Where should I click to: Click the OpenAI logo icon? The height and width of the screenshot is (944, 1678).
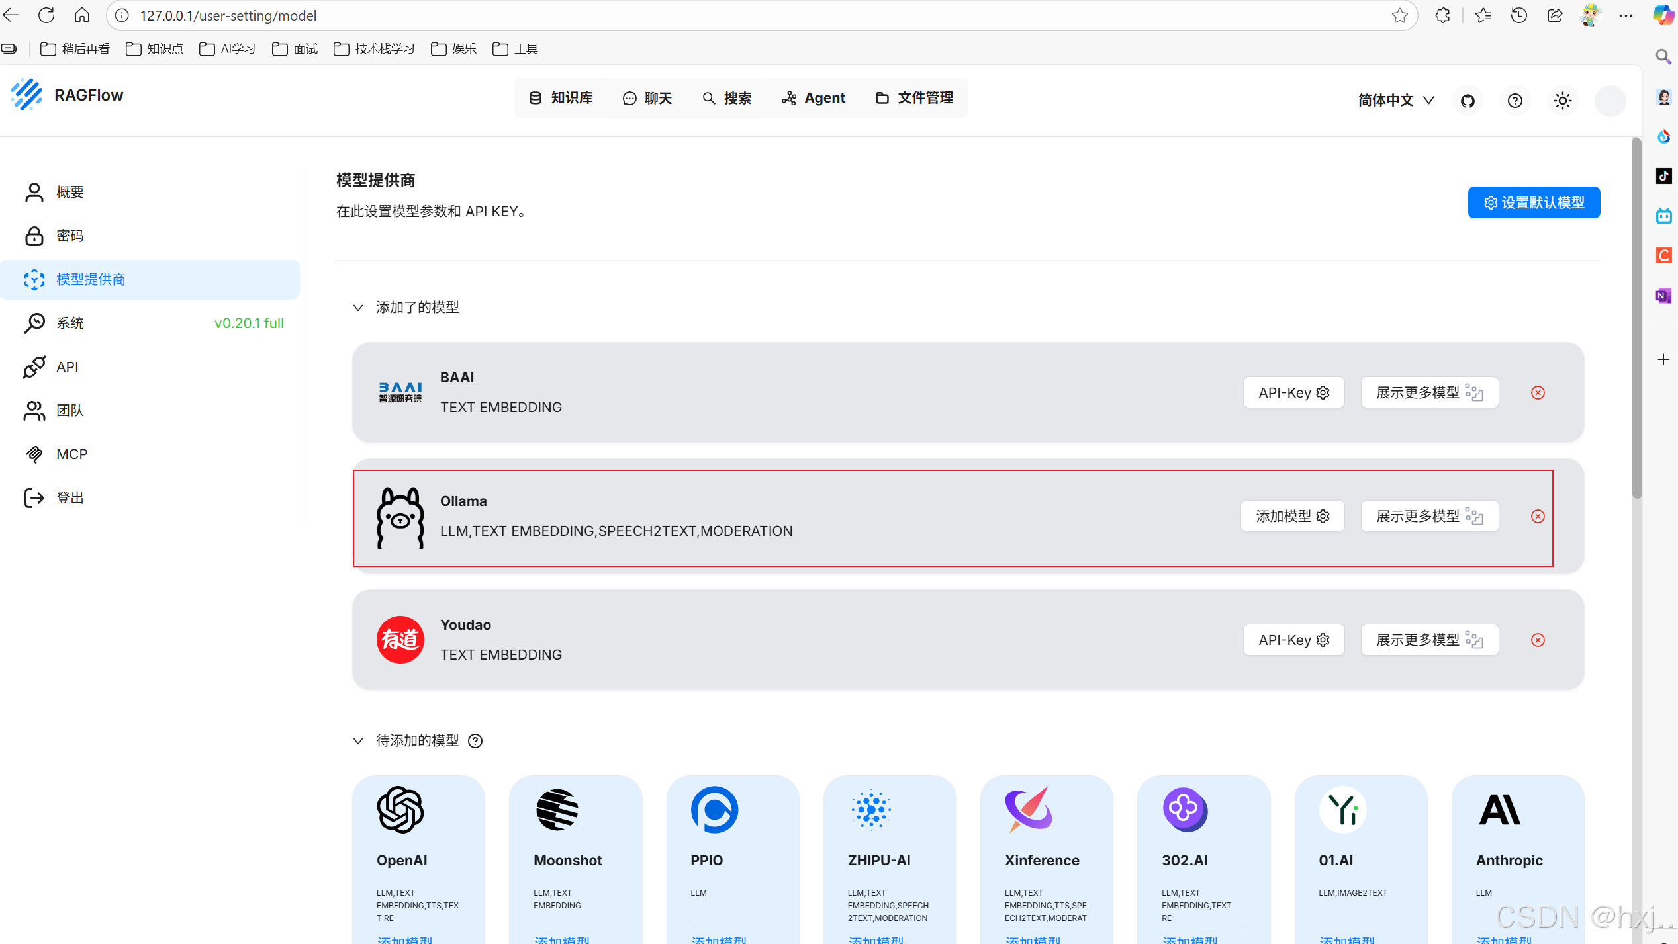click(400, 809)
